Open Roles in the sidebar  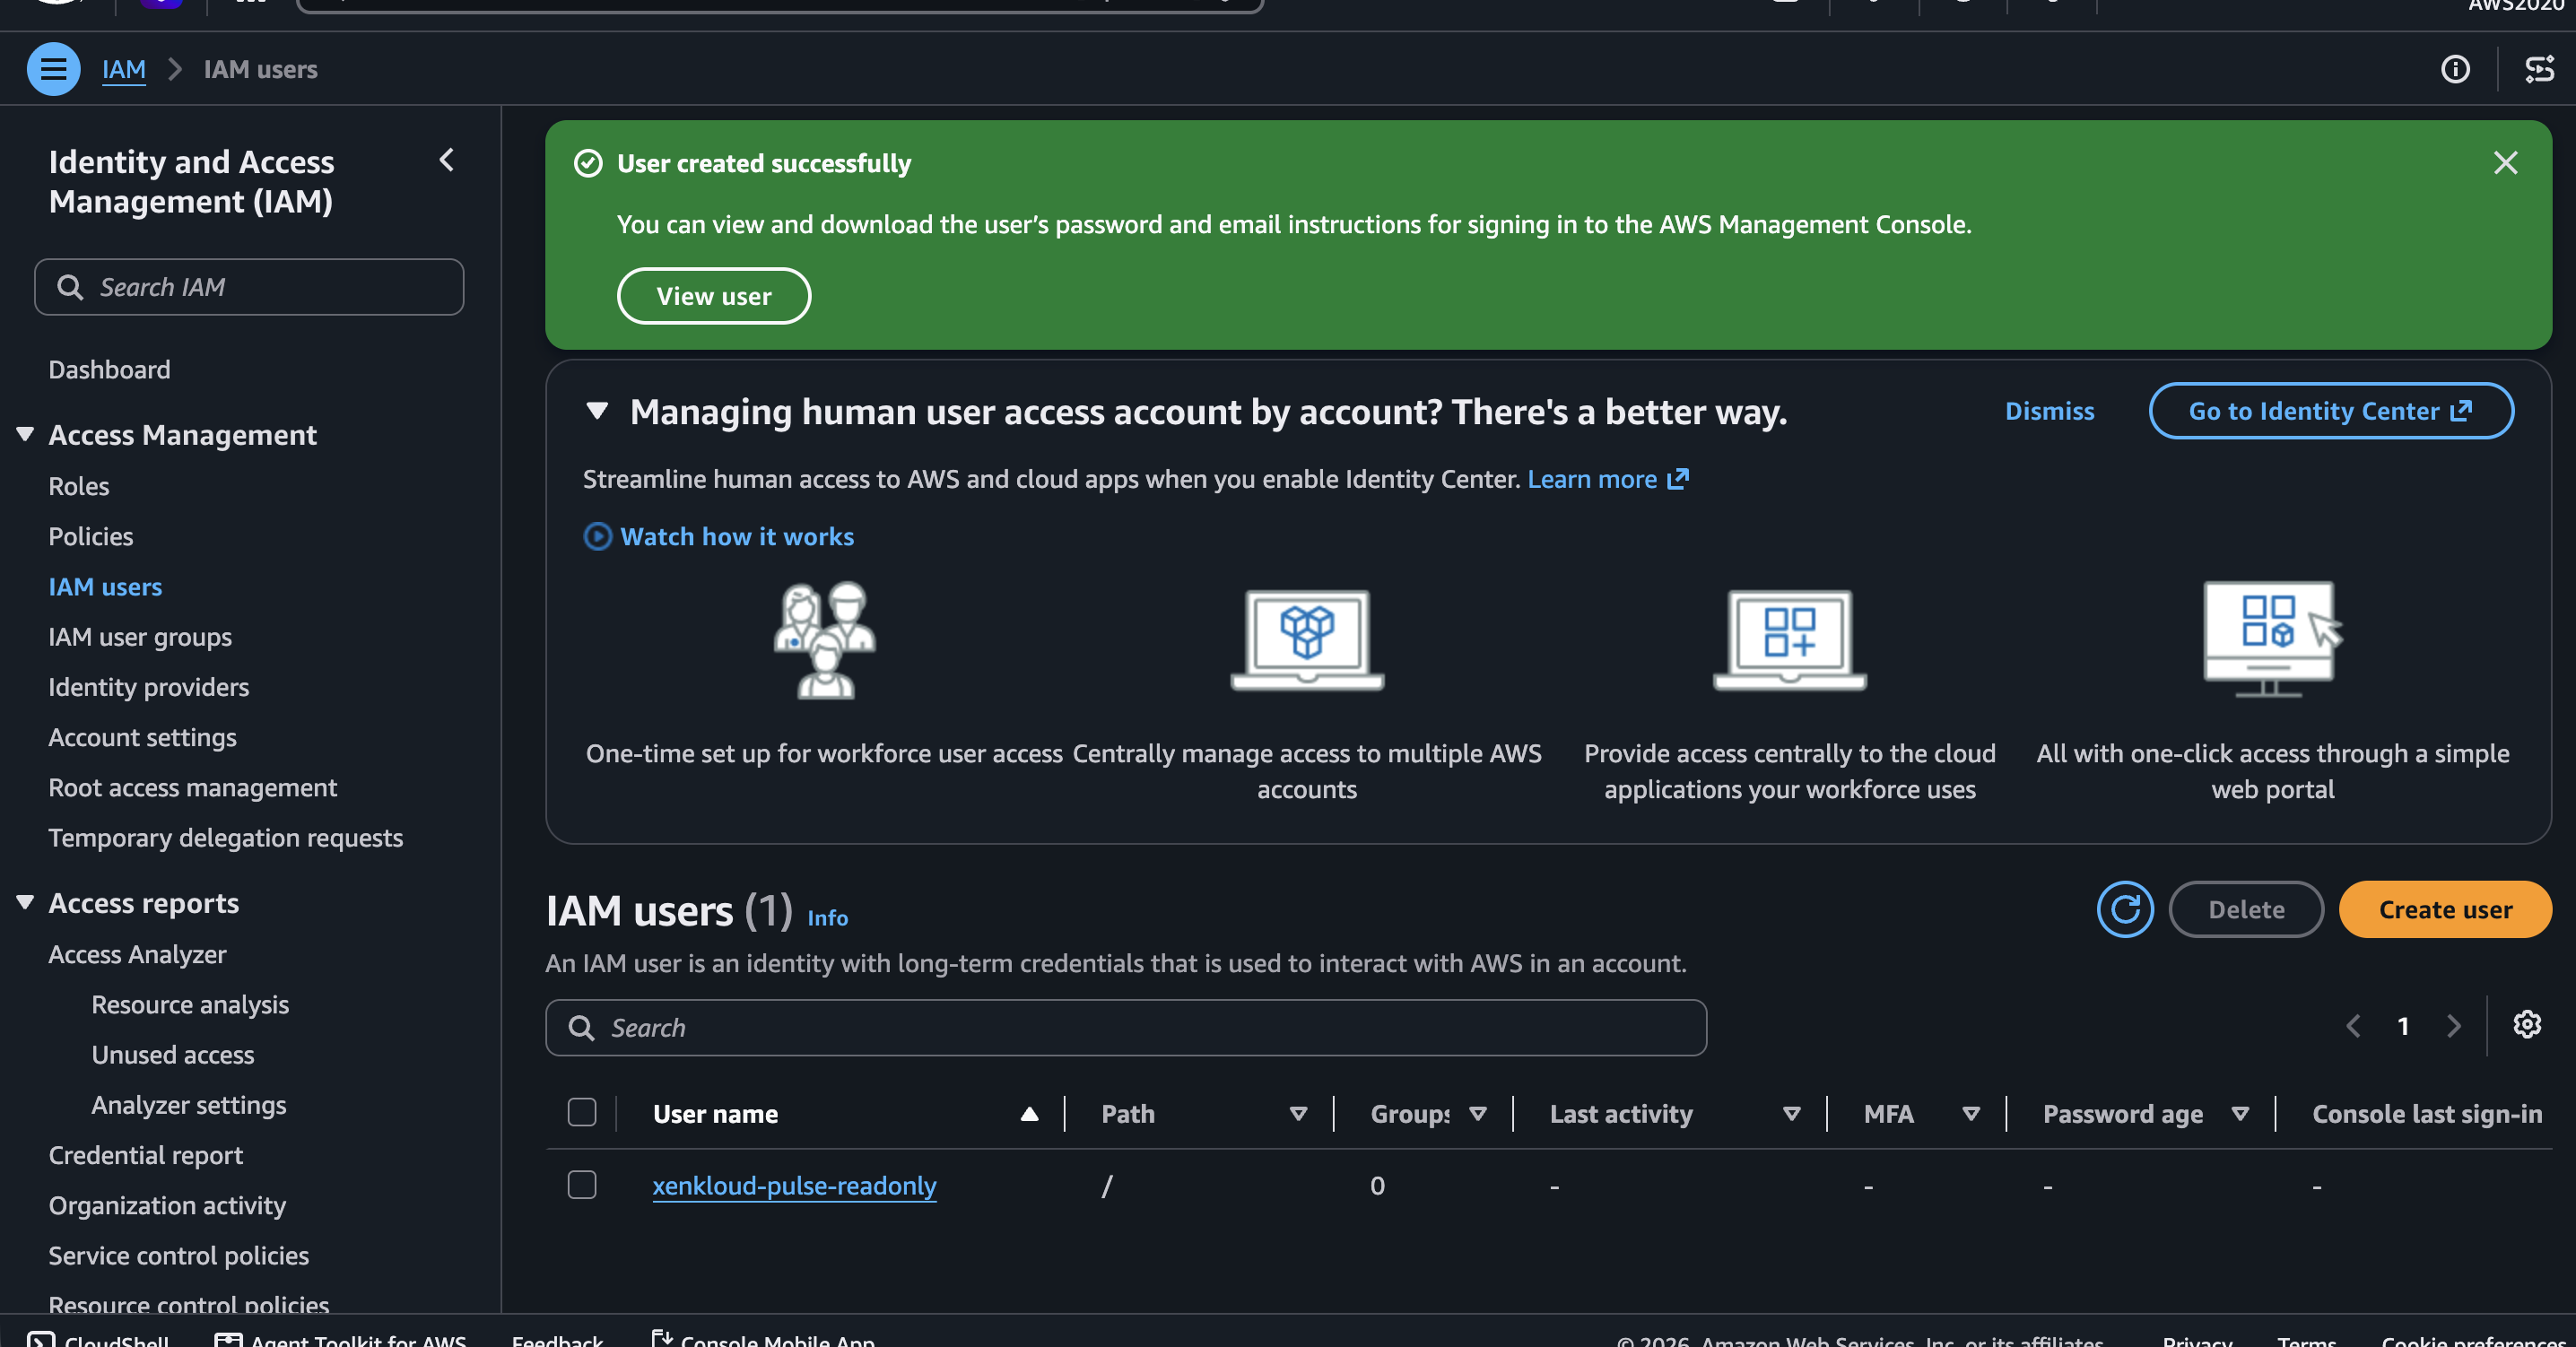click(x=79, y=487)
